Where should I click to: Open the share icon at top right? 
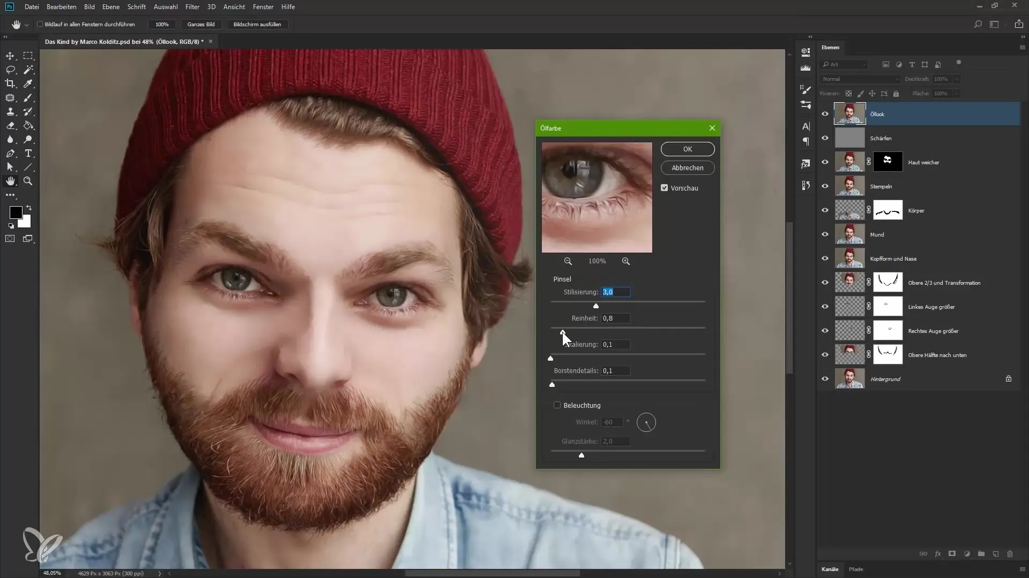tap(1019, 24)
